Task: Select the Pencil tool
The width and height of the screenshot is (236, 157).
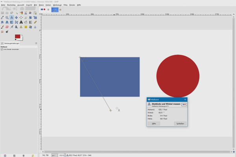Action: (x=35, y=22)
